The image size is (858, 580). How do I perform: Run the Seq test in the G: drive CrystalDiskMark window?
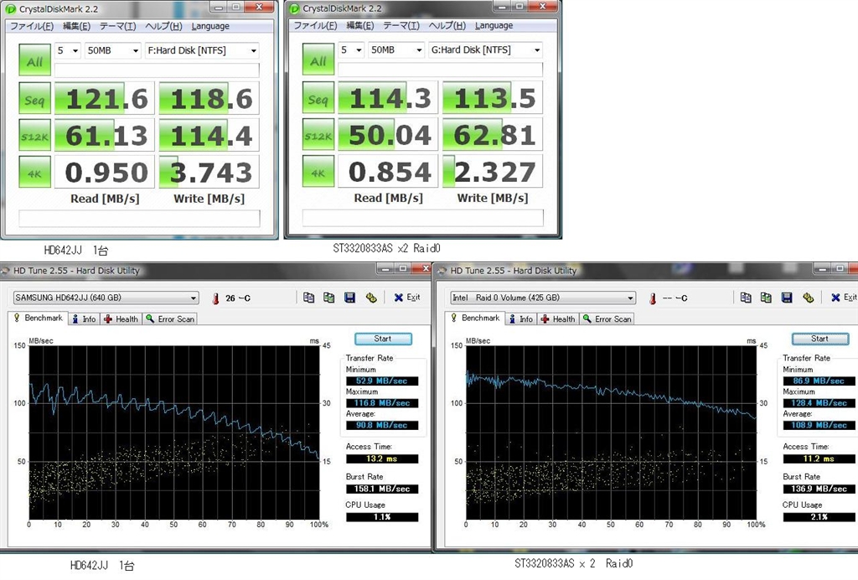coord(318,98)
